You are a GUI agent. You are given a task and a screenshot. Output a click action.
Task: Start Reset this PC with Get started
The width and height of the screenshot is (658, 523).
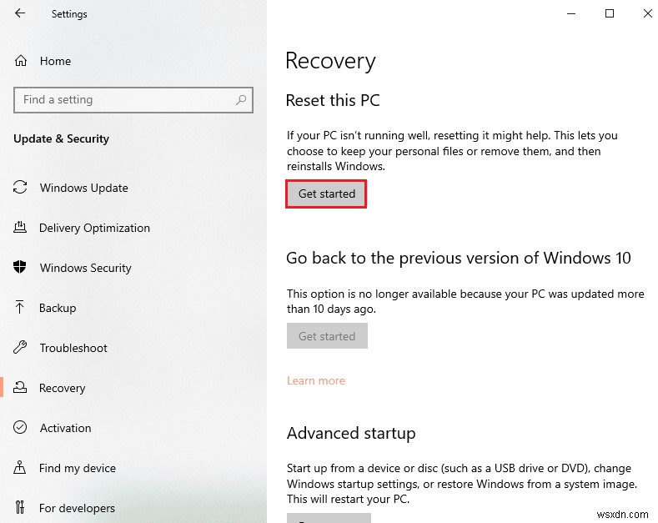(327, 194)
